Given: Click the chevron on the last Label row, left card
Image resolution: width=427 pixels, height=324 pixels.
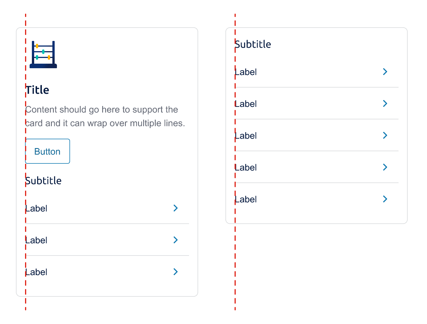Looking at the screenshot, I should [x=176, y=272].
